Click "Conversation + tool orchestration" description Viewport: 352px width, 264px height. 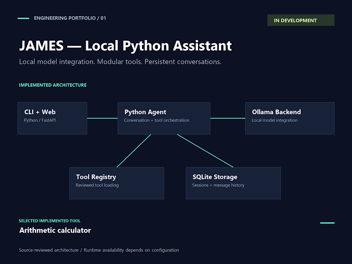tap(156, 120)
